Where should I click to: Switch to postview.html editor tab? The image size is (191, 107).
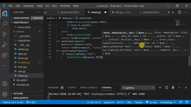coord(151,12)
